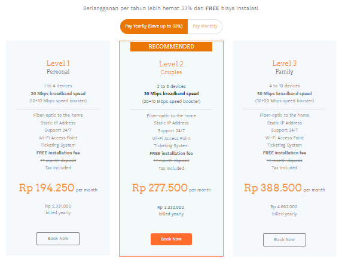Image resolution: width=342 pixels, height=274 pixels.
Task: Click the Family plan subtitle
Action: coord(285,72)
